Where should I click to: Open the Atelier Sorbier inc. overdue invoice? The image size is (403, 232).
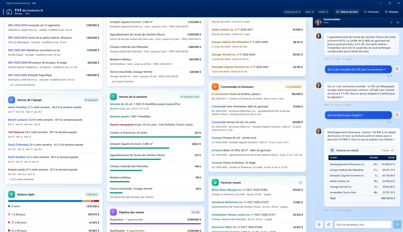pyautogui.click(x=257, y=32)
